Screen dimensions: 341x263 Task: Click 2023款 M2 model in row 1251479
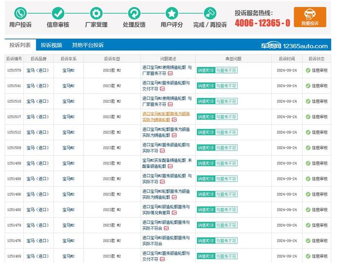point(112,225)
